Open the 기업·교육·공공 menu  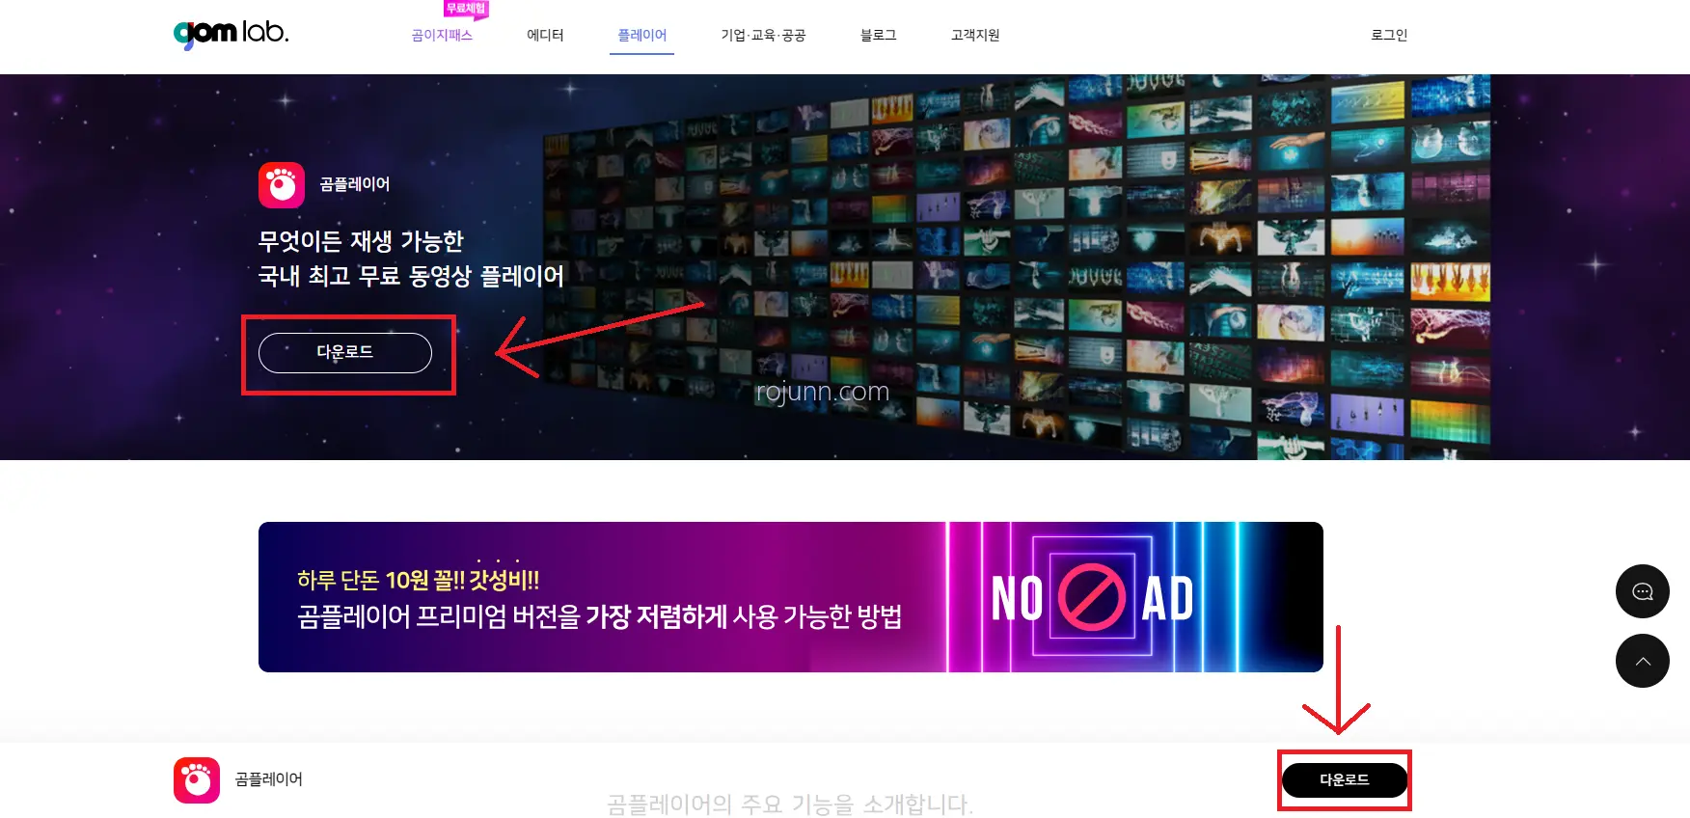(x=763, y=36)
